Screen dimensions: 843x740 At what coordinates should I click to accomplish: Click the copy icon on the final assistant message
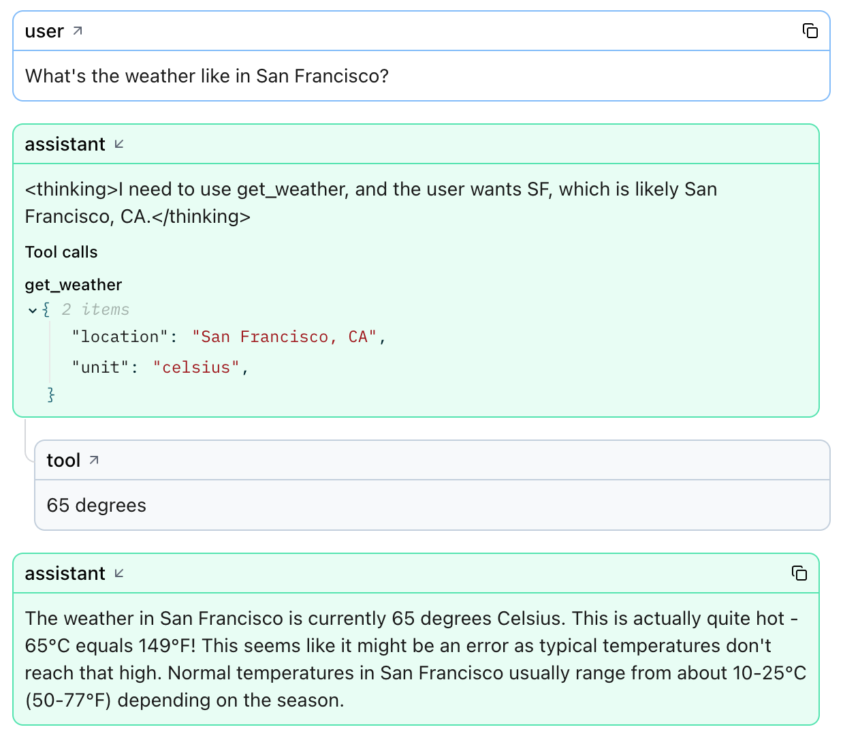[799, 574]
